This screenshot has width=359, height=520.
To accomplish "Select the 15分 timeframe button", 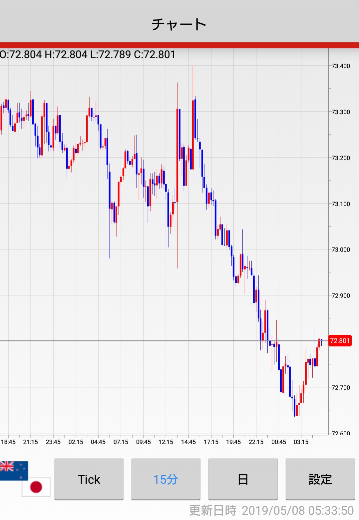I will pyautogui.click(x=166, y=479).
